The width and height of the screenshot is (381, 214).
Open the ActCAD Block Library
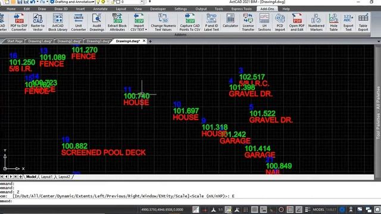point(58,23)
